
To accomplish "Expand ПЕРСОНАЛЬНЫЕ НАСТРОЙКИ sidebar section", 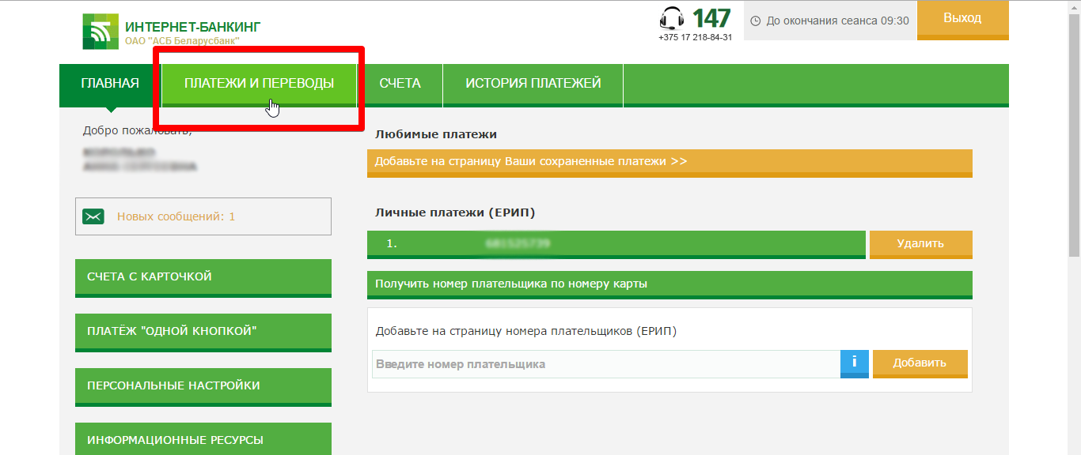I will pos(203,387).
